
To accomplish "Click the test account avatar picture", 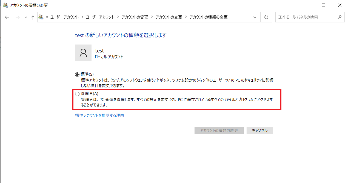I will (83, 53).
